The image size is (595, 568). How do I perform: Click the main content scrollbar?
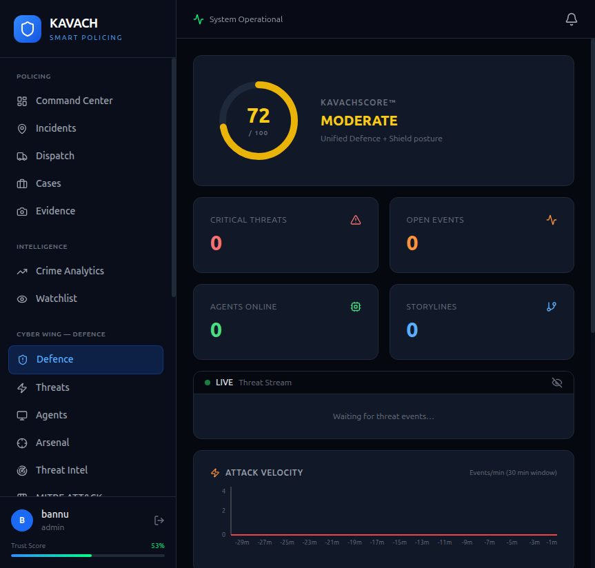(592, 186)
